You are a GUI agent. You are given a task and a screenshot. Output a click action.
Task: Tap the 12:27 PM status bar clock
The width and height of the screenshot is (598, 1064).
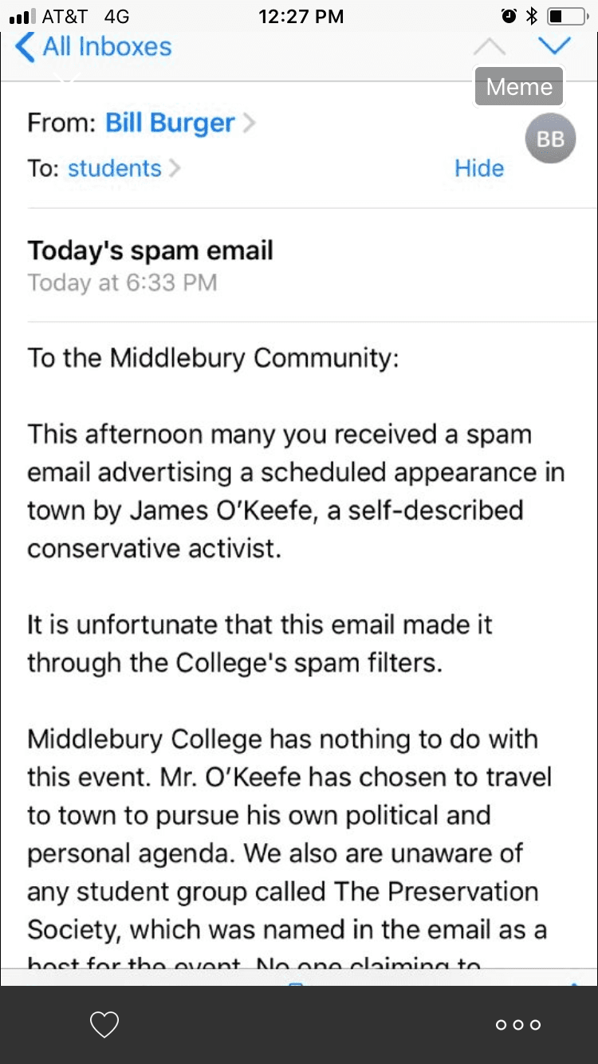tap(301, 16)
